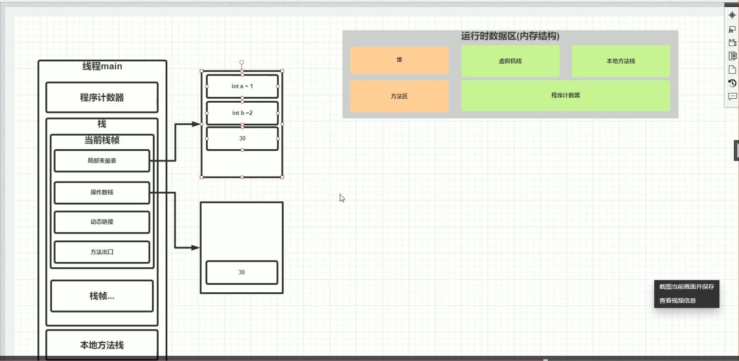Open the page settings icon
The width and height of the screenshot is (739, 361).
732,70
